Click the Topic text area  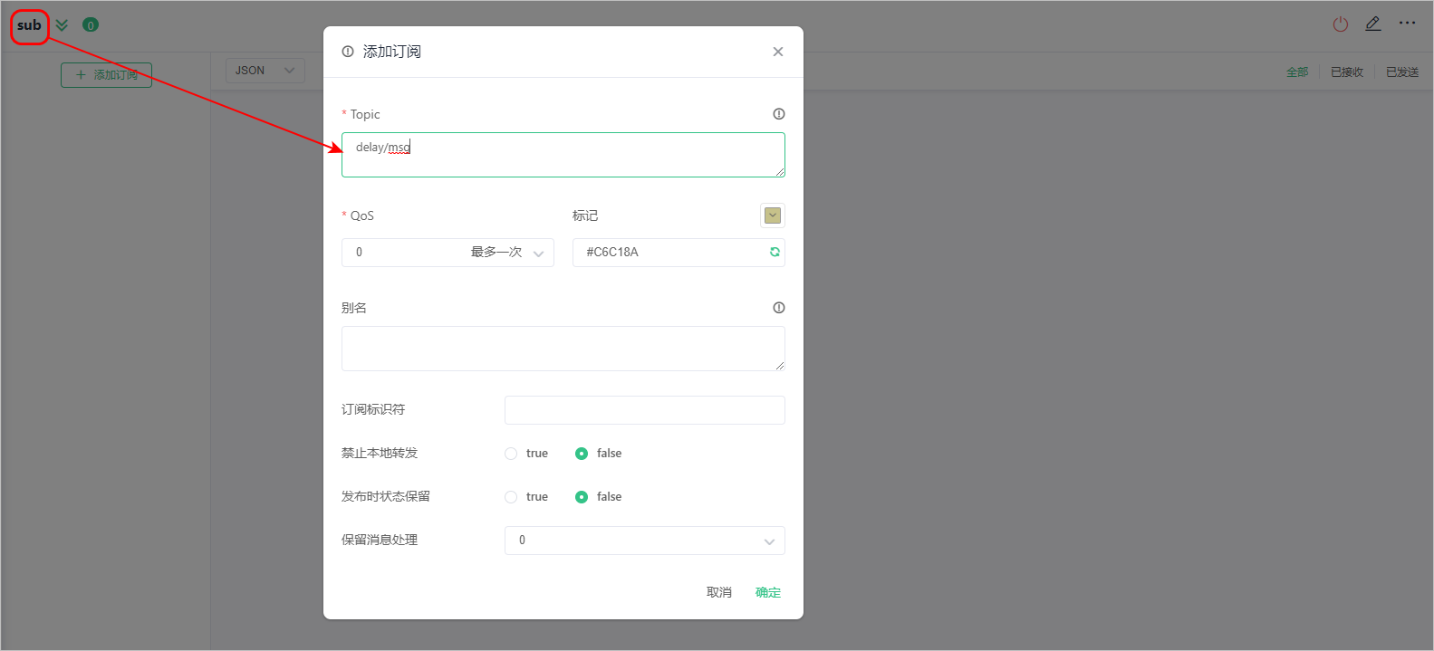tap(563, 155)
